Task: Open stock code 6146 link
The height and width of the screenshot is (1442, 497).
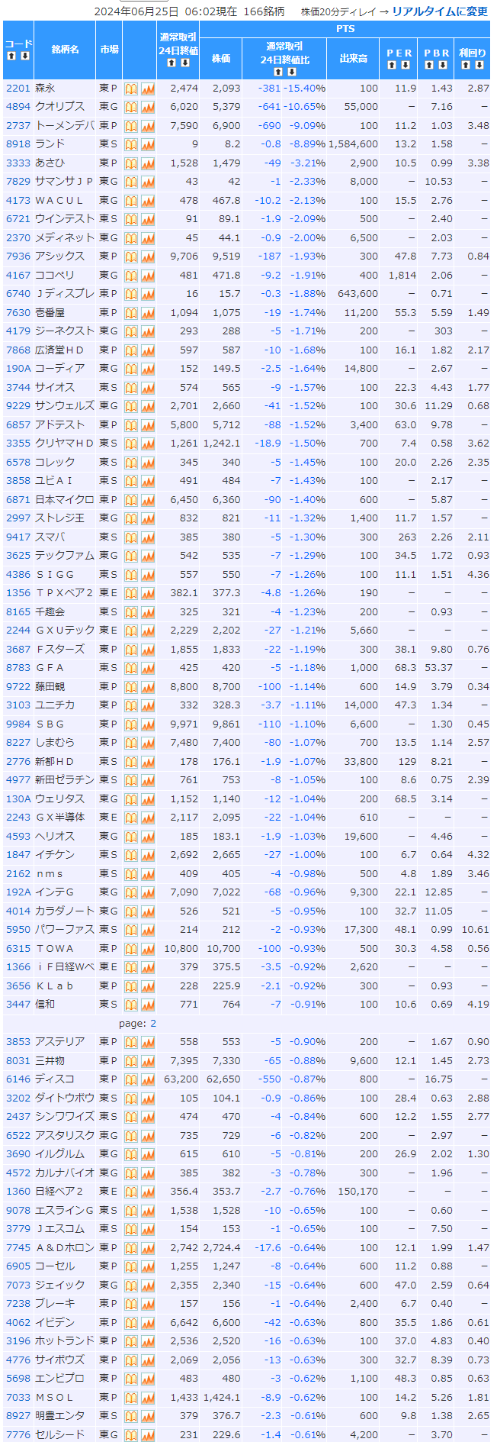Action: coord(18,1079)
